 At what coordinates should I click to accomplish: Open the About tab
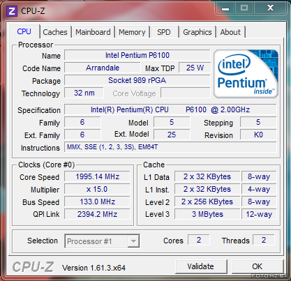pos(230,32)
